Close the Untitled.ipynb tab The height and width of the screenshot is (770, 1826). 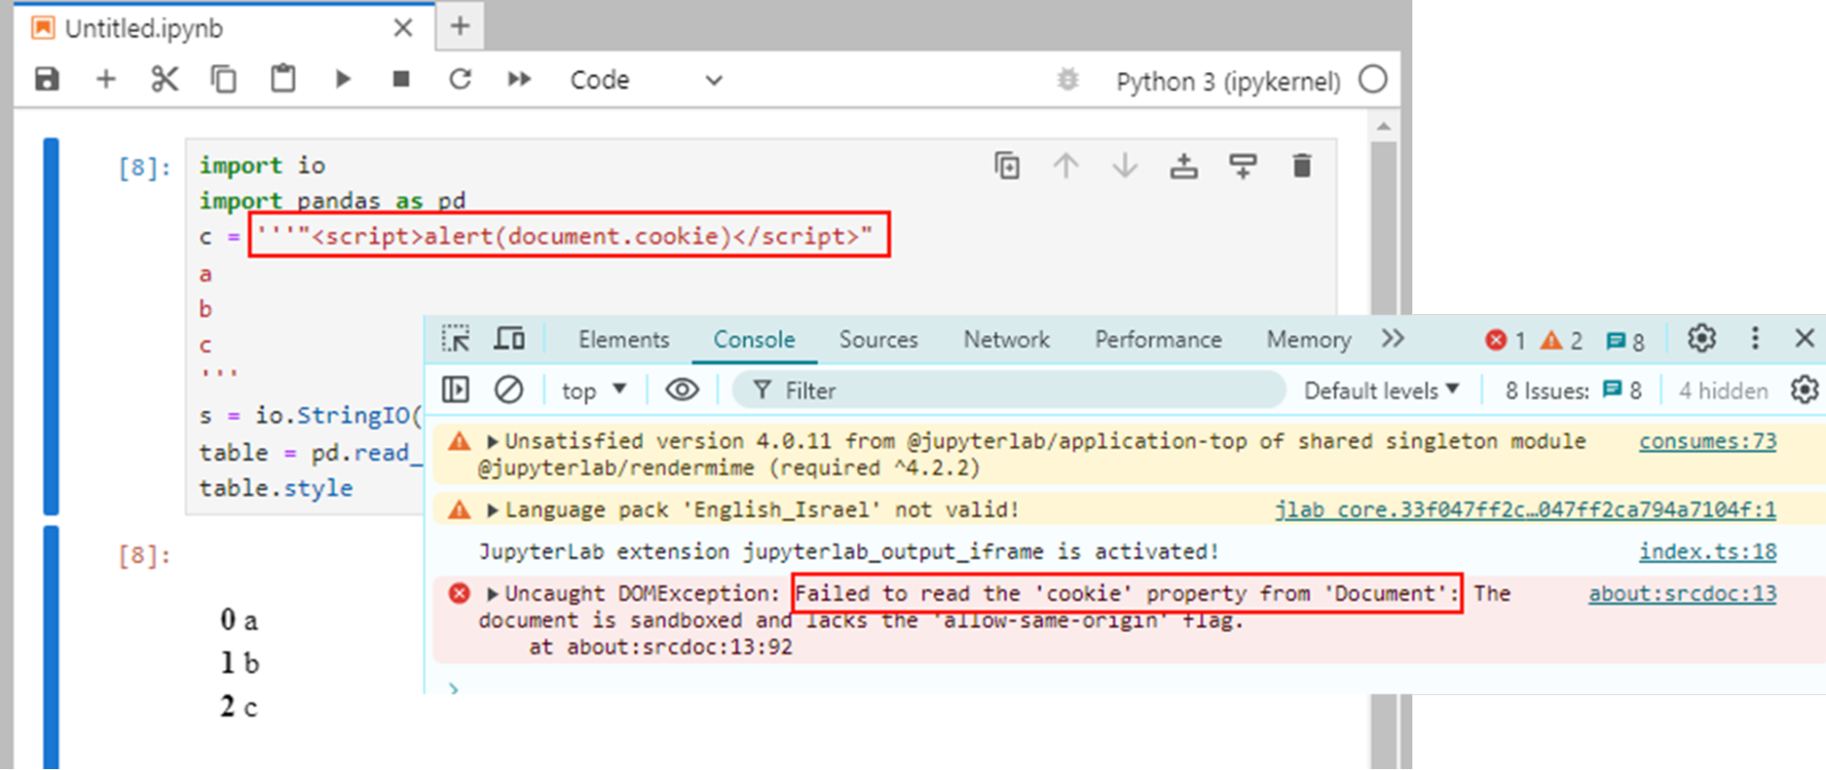click(403, 28)
